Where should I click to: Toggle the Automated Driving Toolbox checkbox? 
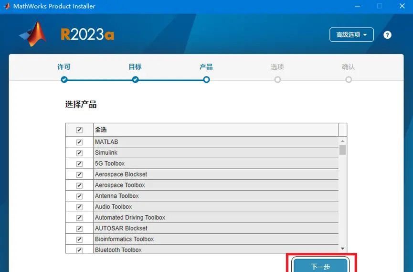[x=79, y=218]
